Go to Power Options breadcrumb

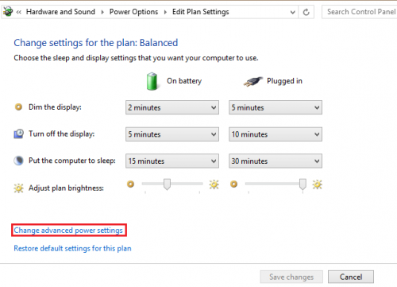tap(133, 12)
